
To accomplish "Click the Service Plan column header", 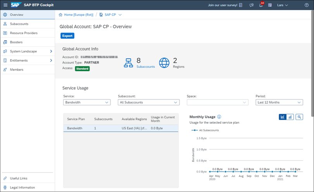I will pyautogui.click(x=76, y=119).
